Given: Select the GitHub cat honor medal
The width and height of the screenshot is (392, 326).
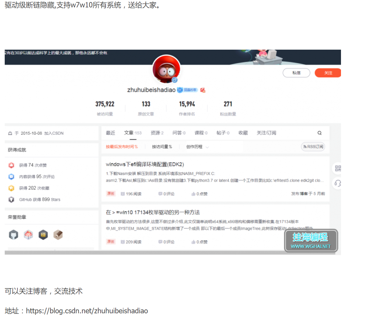Looking at the screenshot, I should 14,235.
